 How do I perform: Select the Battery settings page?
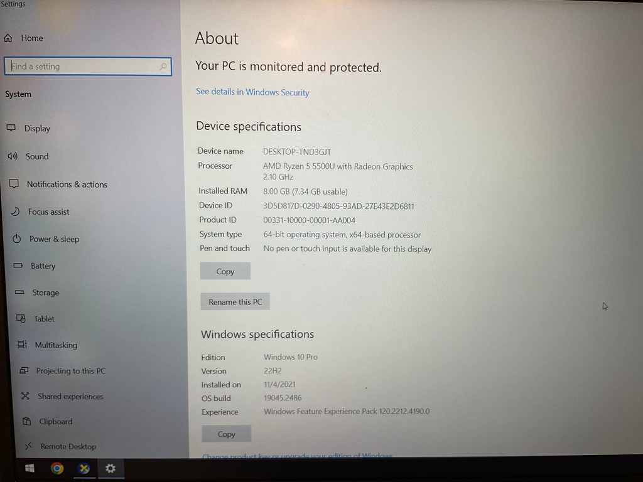(43, 266)
